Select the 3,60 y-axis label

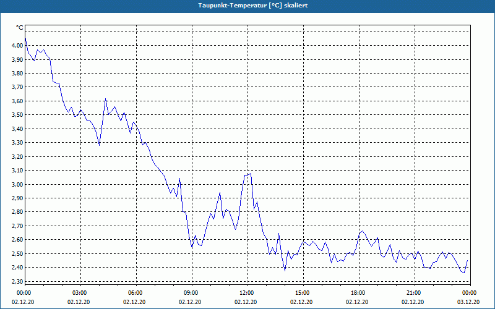[x=17, y=101]
